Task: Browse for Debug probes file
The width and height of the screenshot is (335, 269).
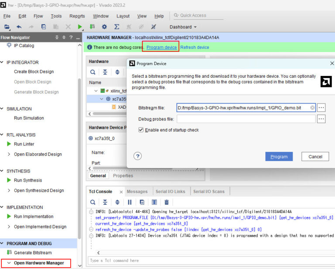Action: tap(321, 118)
